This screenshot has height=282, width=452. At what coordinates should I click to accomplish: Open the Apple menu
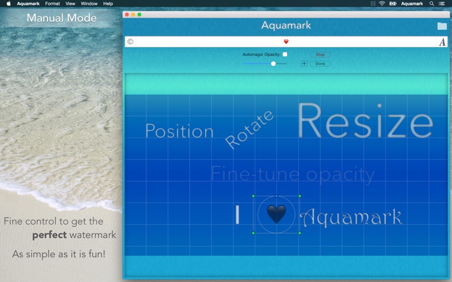pos(8,3)
